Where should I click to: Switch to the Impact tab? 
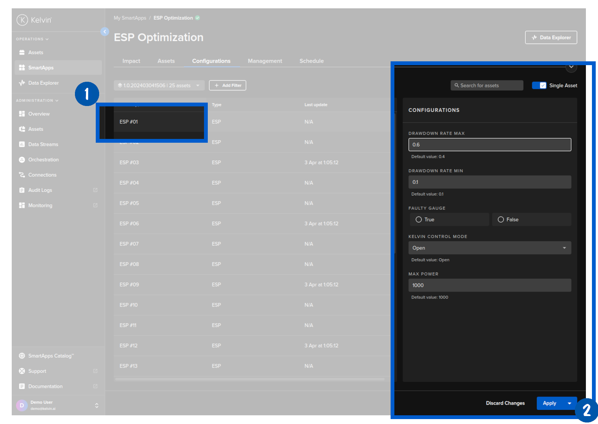click(131, 61)
